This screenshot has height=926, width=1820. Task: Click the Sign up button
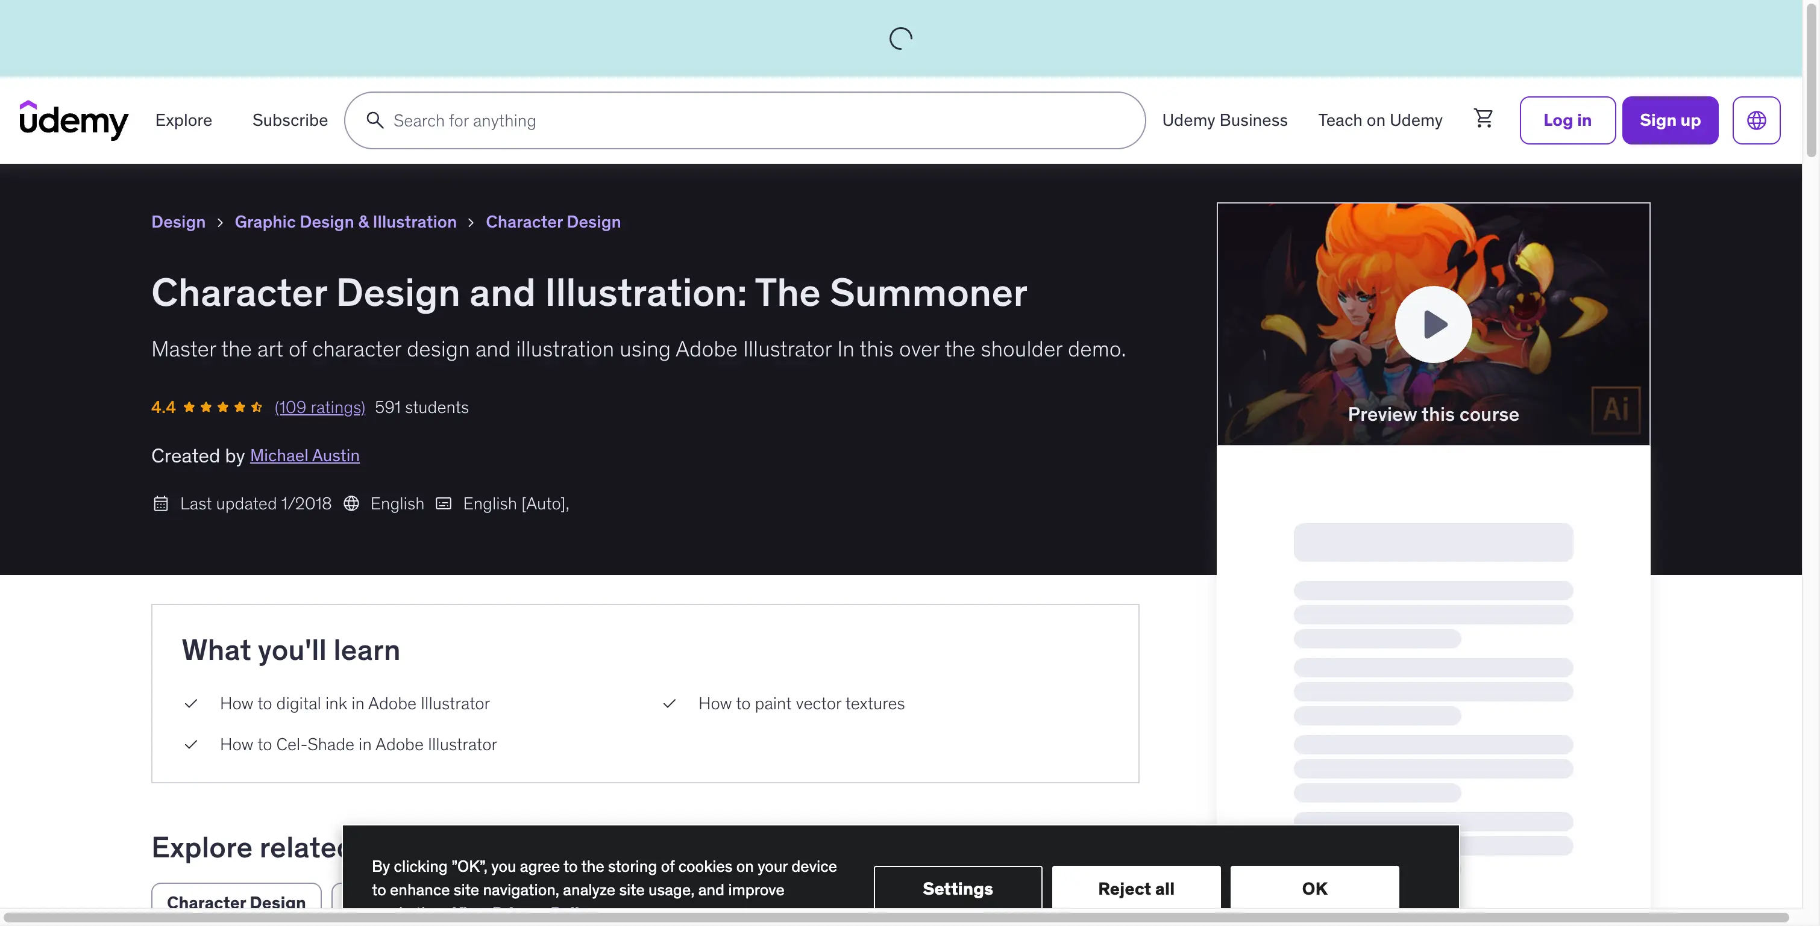1670,120
